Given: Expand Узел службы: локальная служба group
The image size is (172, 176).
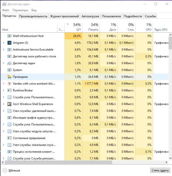Looking at the screenshot, I should click(3, 145).
